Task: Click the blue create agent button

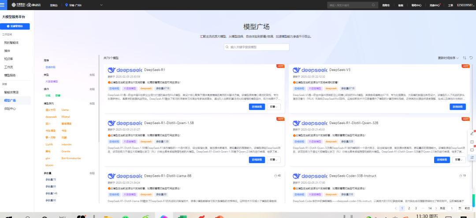Action: tap(15, 26)
